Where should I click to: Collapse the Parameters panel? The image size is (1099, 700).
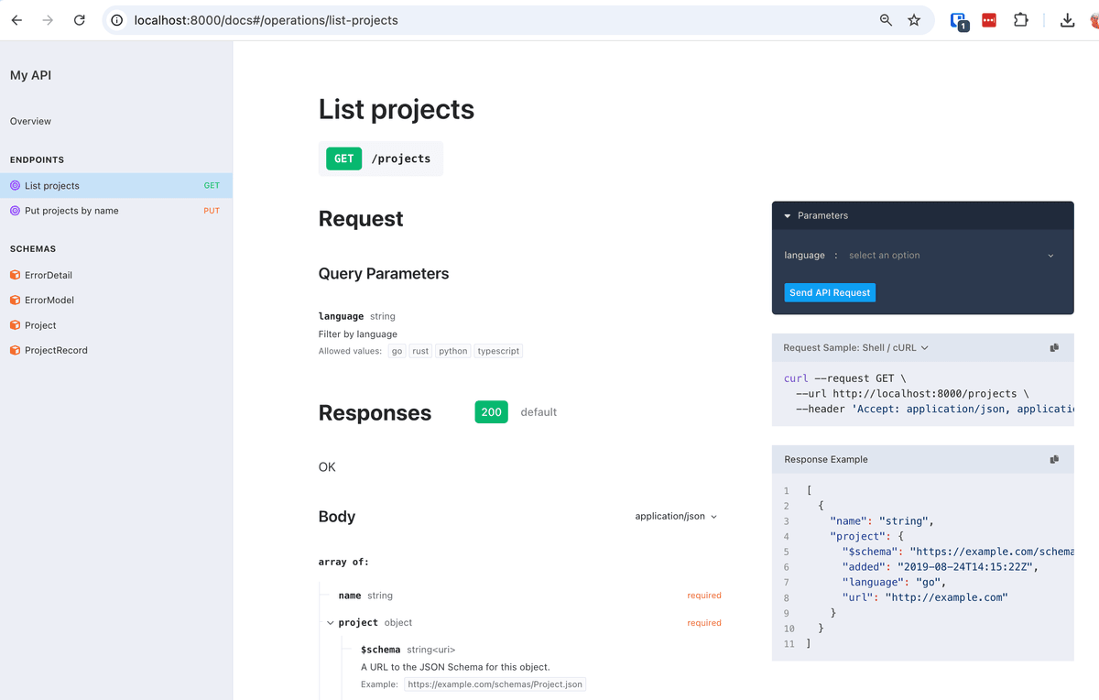point(788,215)
